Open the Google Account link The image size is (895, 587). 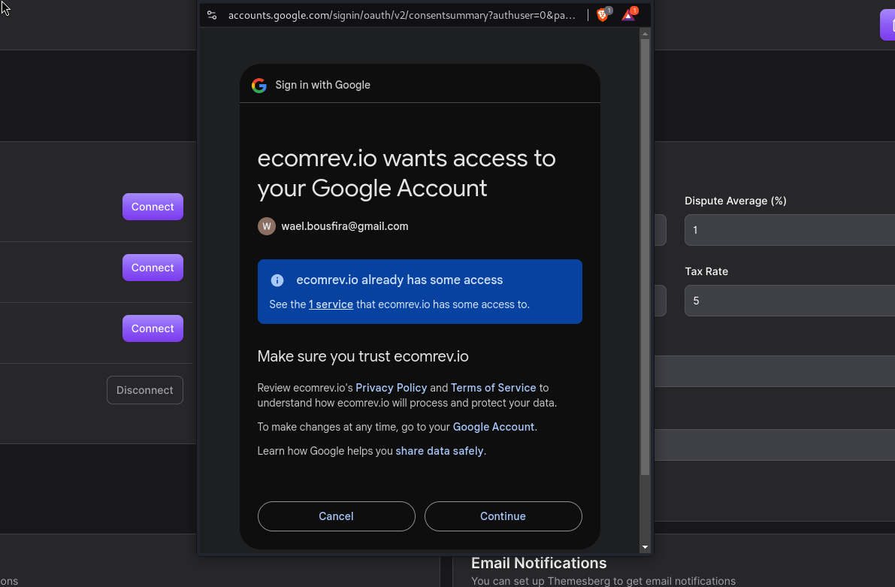(x=493, y=427)
